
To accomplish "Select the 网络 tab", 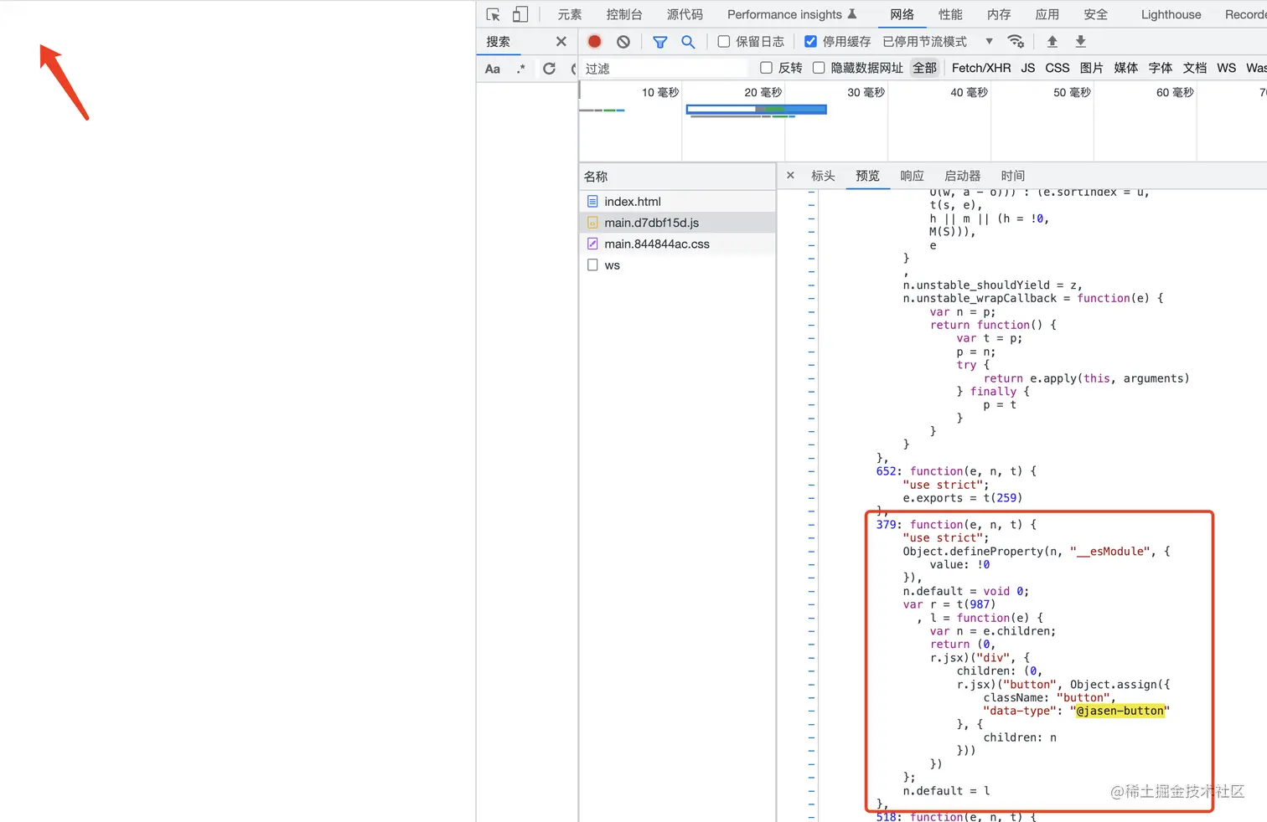I will coord(902,14).
